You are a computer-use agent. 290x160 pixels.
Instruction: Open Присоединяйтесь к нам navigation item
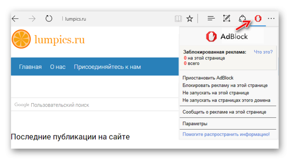107,67
